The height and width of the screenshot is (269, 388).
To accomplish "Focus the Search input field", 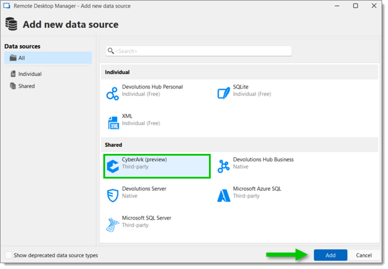I will pyautogui.click(x=199, y=51).
